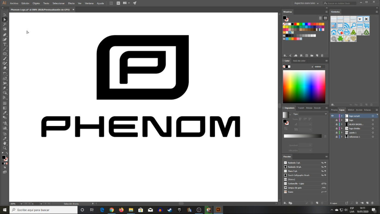Unlock the references 1 layer

pos(336,137)
